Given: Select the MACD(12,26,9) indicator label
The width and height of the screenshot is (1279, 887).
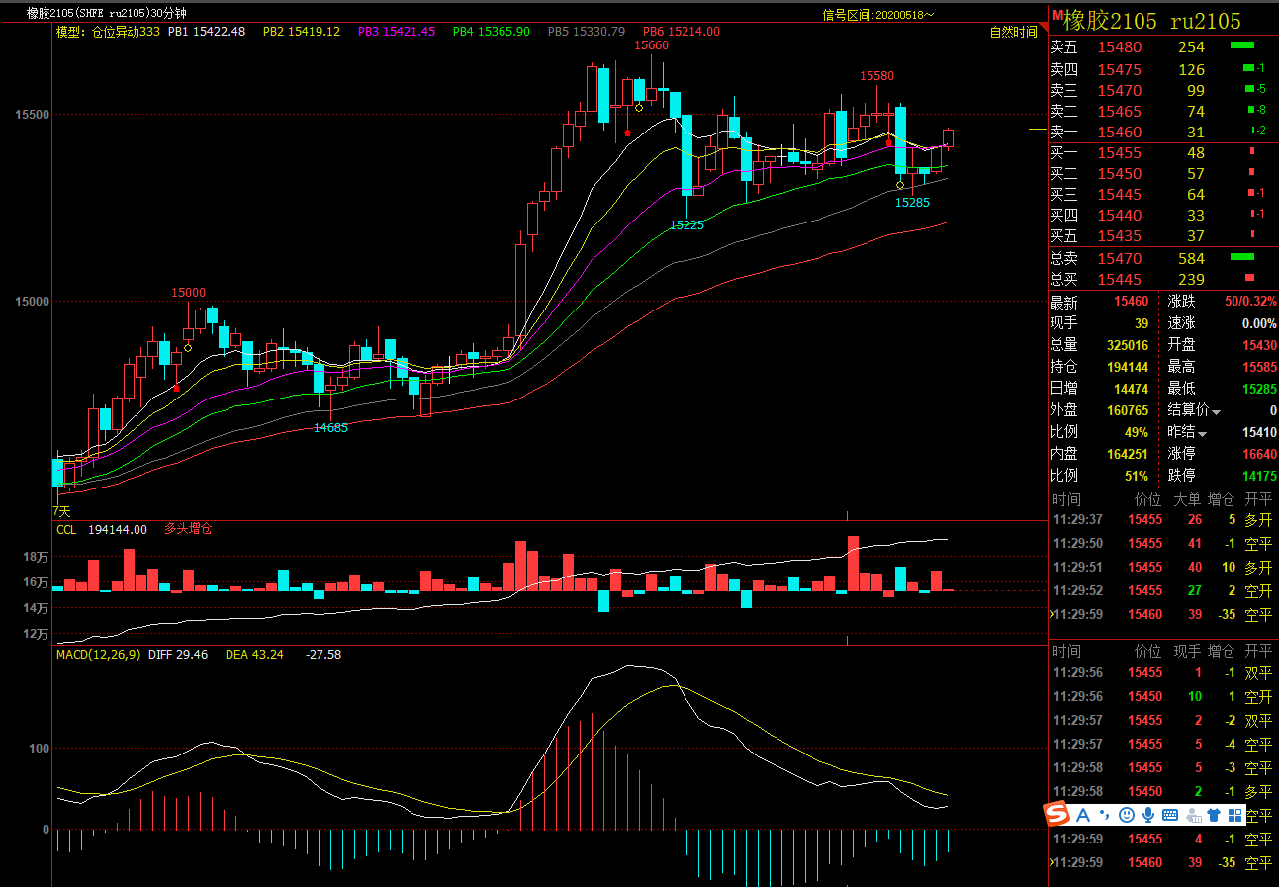Looking at the screenshot, I should point(98,654).
